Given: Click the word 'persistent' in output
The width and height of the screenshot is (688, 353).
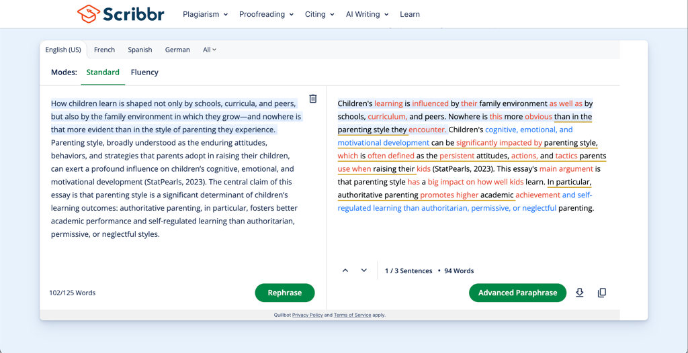Looking at the screenshot, I should point(457,156).
